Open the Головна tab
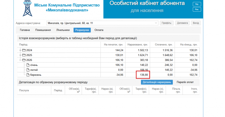The image size is (225, 117). pos(25,30)
